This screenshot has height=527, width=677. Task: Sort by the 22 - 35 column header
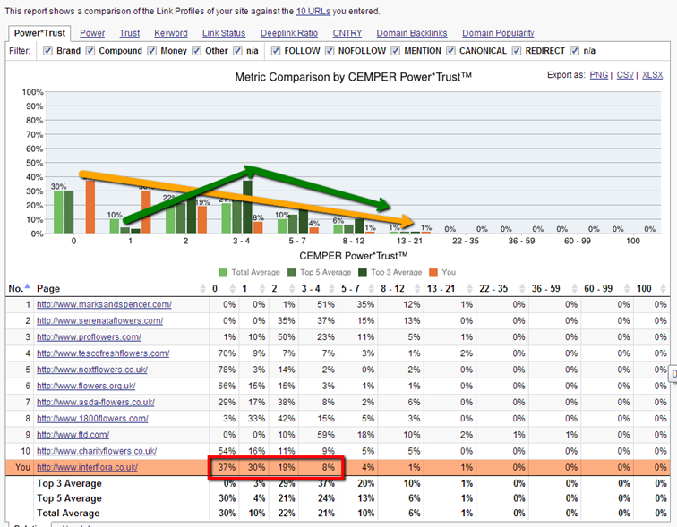pyautogui.click(x=493, y=288)
